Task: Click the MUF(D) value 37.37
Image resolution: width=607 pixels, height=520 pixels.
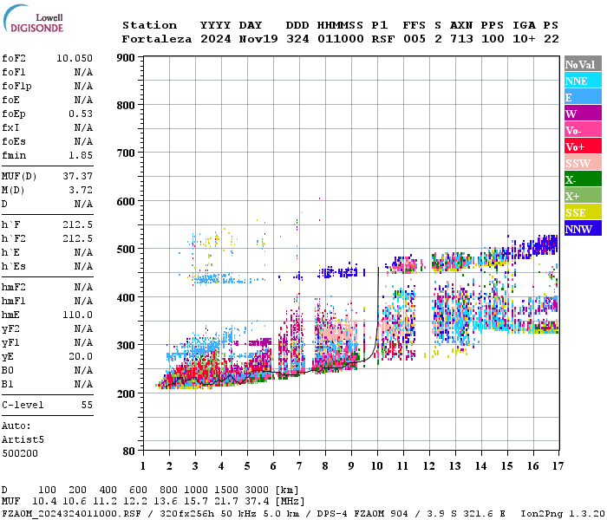Action: point(77,177)
